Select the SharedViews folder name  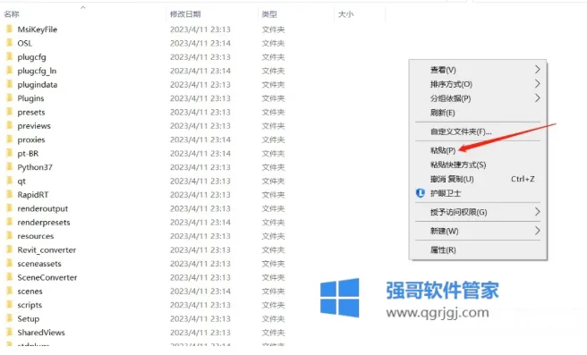click(41, 332)
